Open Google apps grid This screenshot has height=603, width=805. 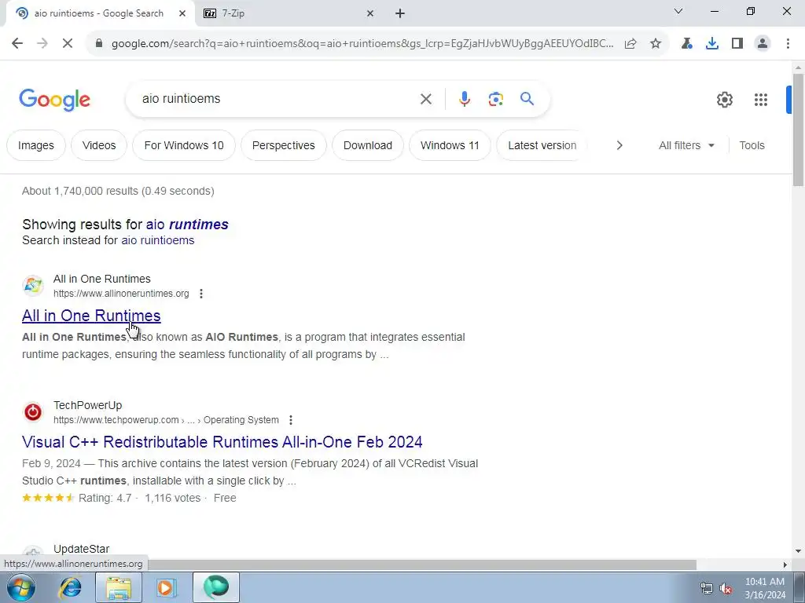pyautogui.click(x=761, y=100)
